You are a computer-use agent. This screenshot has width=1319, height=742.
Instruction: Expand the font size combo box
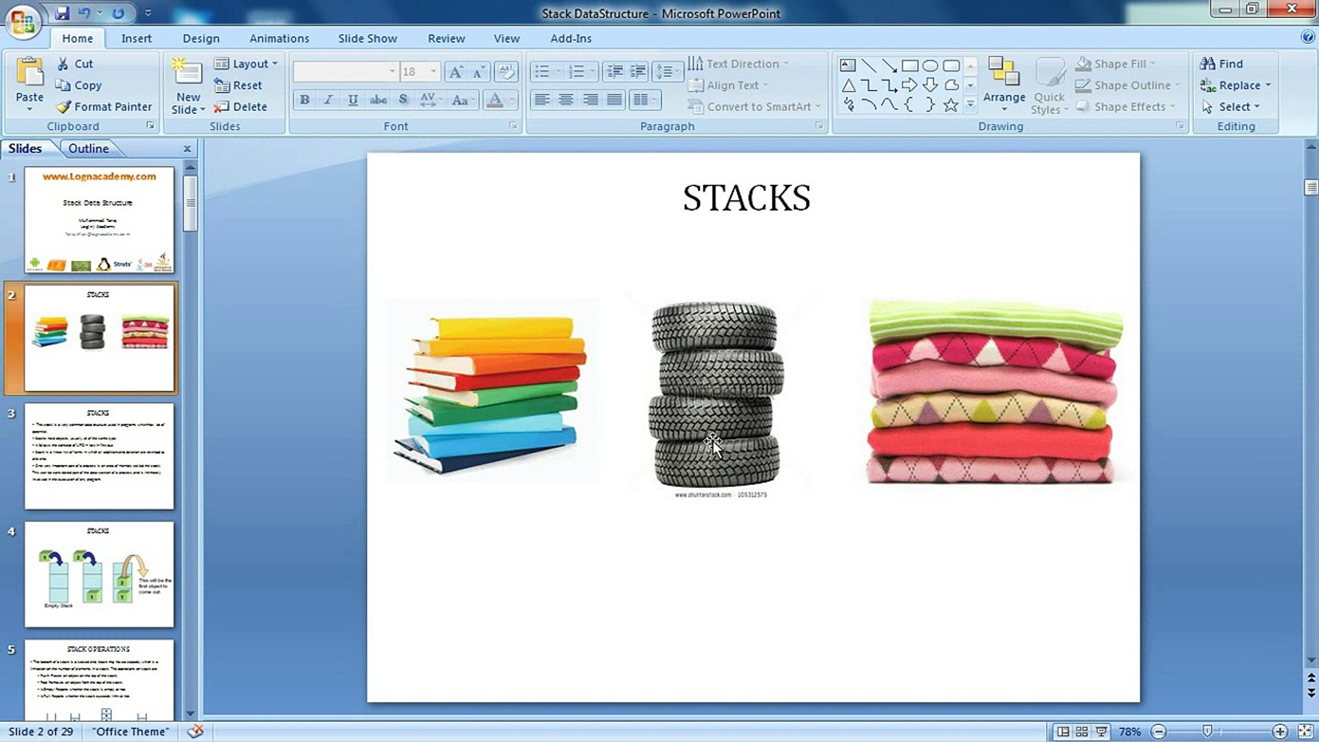(433, 71)
